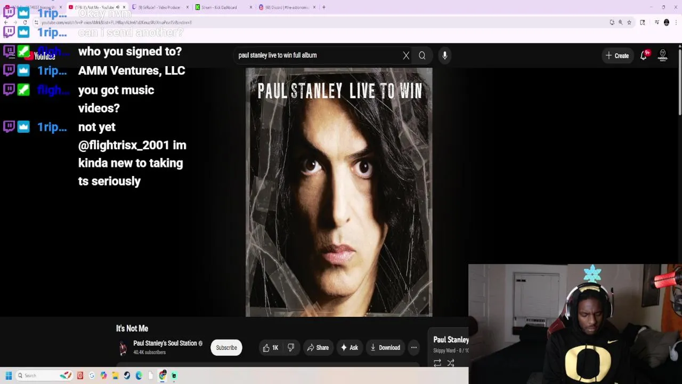Close the Kick Dashboard tab

(251, 7)
